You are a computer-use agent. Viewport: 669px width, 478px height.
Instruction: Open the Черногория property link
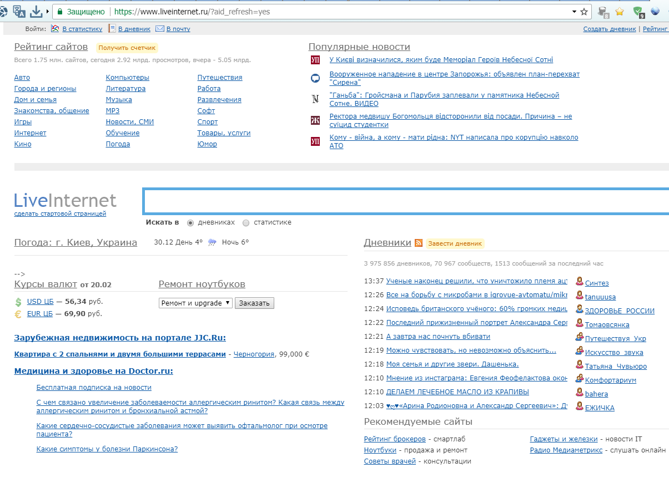(x=254, y=354)
